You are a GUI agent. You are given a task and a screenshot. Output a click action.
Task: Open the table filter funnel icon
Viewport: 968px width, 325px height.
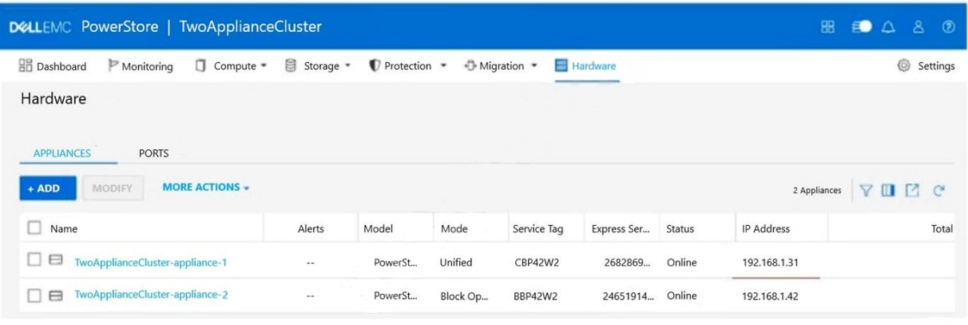click(866, 190)
